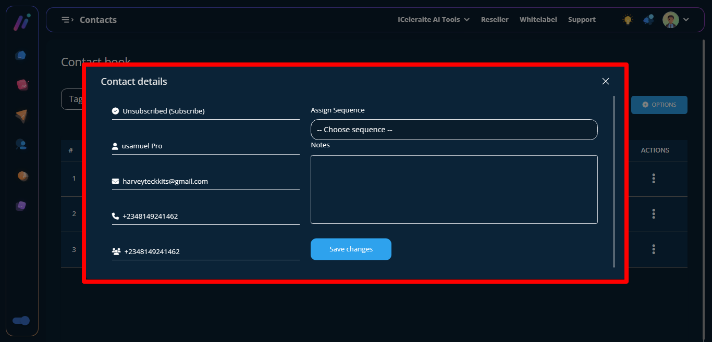Click the ICeleraite logo in sidebar

21,22
